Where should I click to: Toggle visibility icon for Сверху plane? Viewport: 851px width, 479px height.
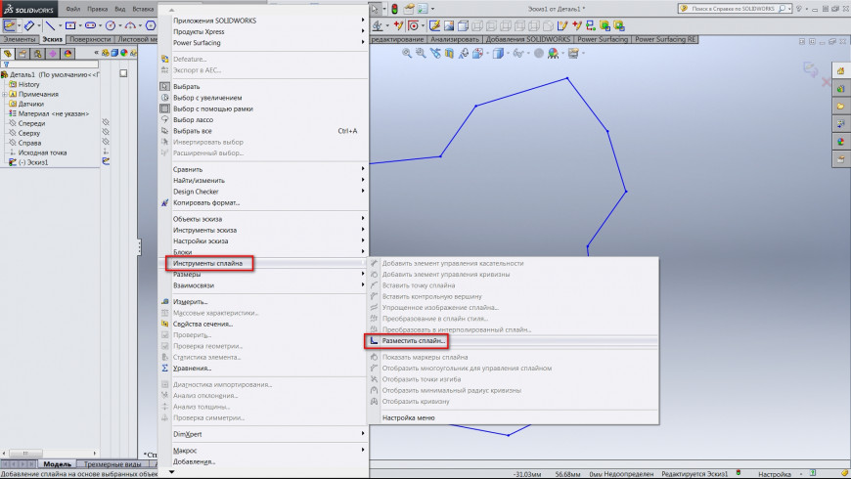click(x=106, y=133)
